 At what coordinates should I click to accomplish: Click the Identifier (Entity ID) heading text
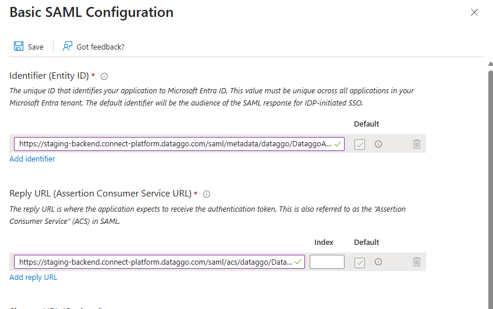(x=49, y=76)
